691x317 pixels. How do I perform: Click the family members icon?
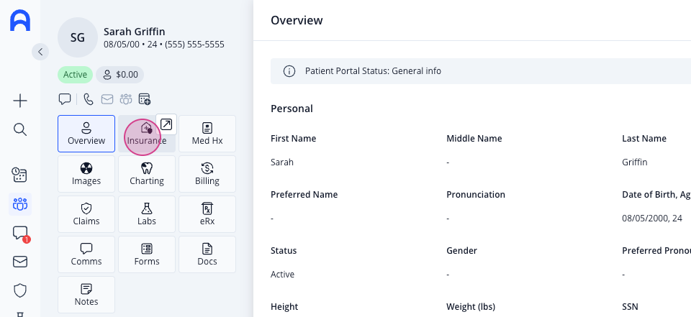click(126, 99)
